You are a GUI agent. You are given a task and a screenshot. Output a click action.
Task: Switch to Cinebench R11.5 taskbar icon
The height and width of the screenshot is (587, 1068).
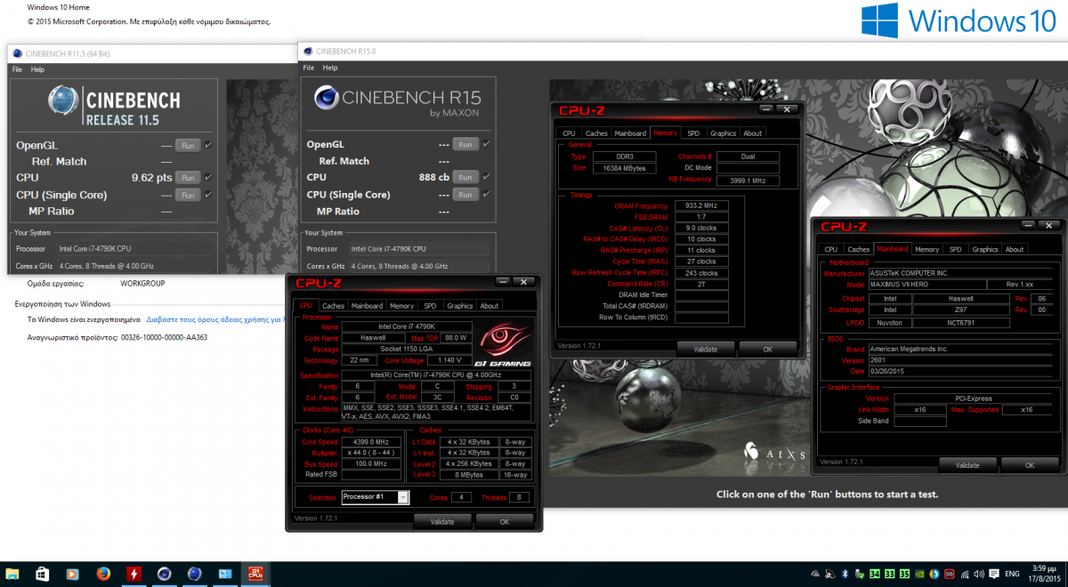tap(194, 575)
